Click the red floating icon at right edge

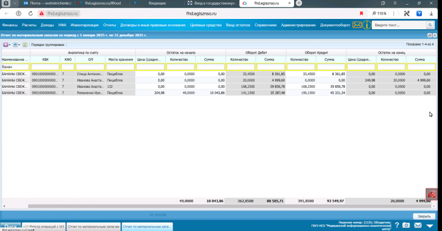coord(432,194)
